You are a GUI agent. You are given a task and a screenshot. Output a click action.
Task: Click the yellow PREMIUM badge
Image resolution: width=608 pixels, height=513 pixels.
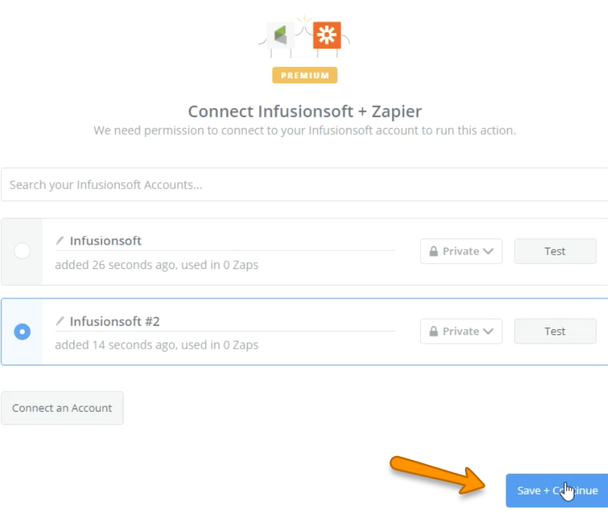[305, 75]
